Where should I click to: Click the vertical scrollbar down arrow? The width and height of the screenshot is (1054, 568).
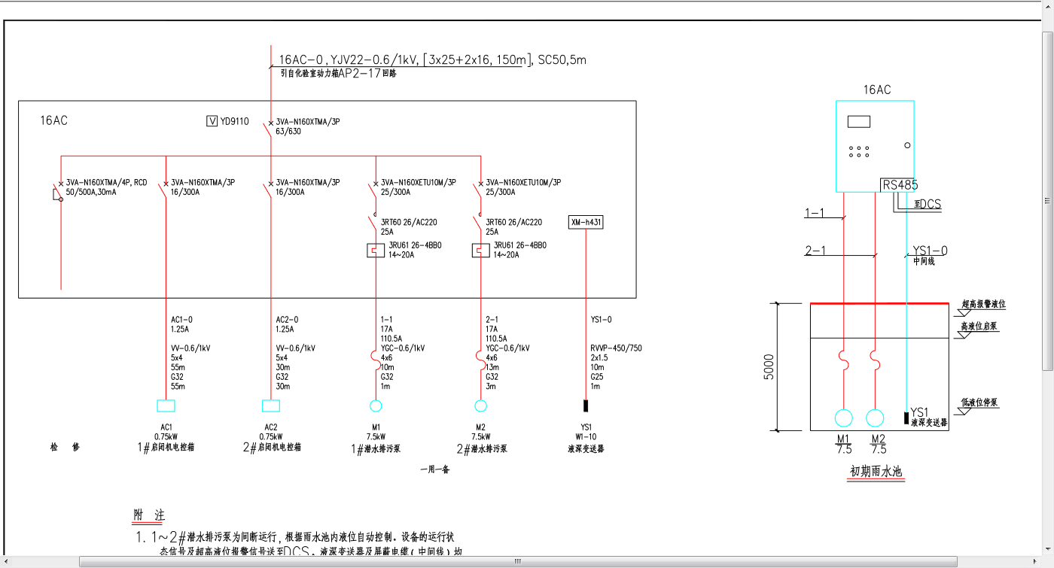coord(1048,551)
